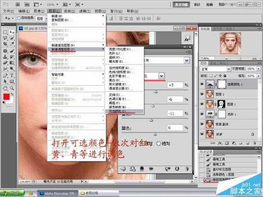This screenshot has width=263, height=197.
Task: Hide the 色阶 1 layer
Action: pos(202,114)
